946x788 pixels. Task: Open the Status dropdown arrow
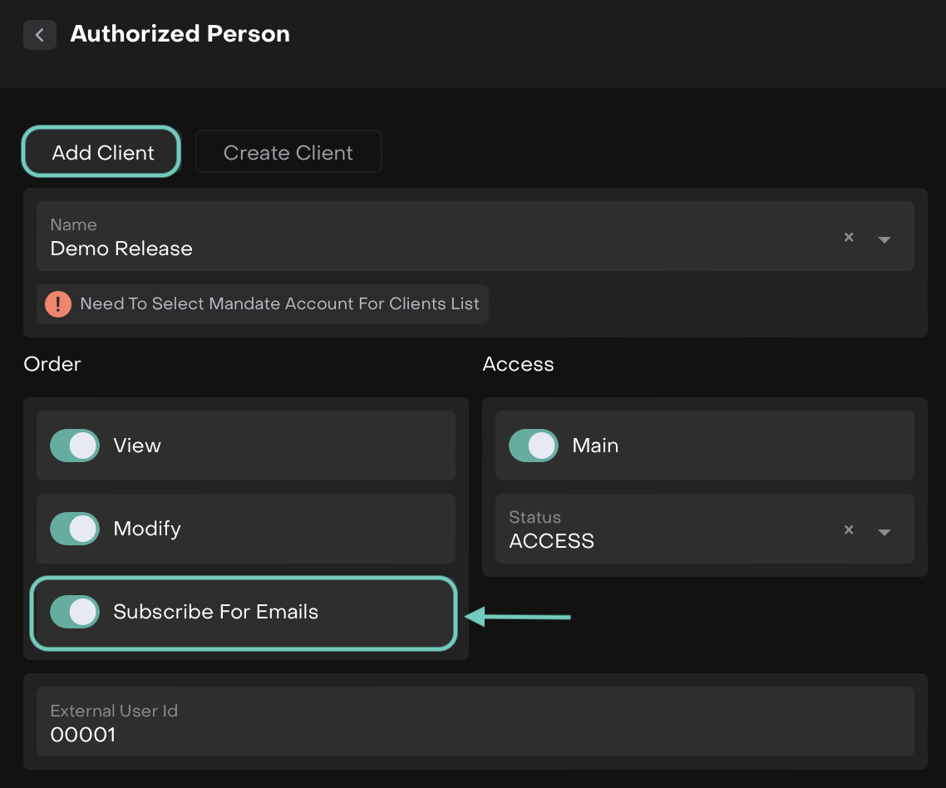tap(884, 532)
